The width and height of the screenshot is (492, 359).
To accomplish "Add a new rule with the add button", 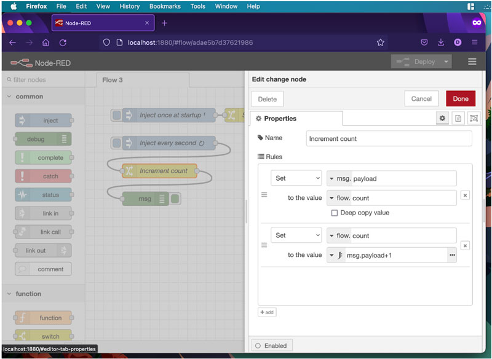I will tap(267, 312).
